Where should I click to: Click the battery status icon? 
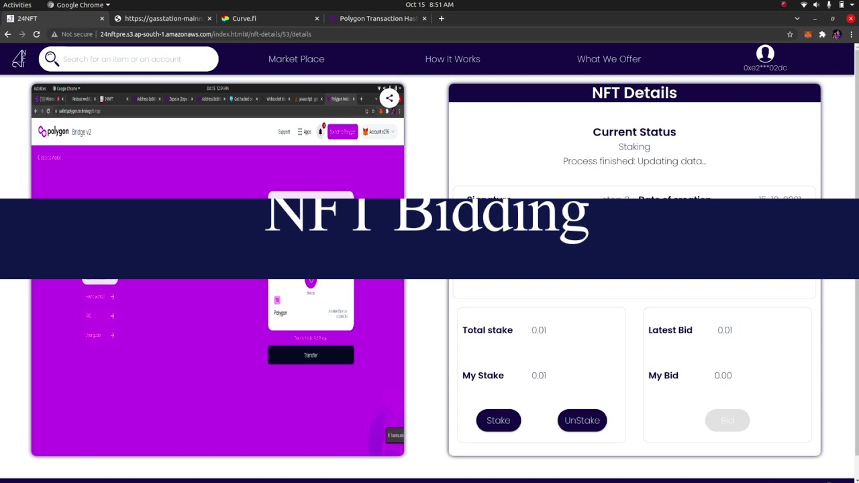click(x=842, y=5)
